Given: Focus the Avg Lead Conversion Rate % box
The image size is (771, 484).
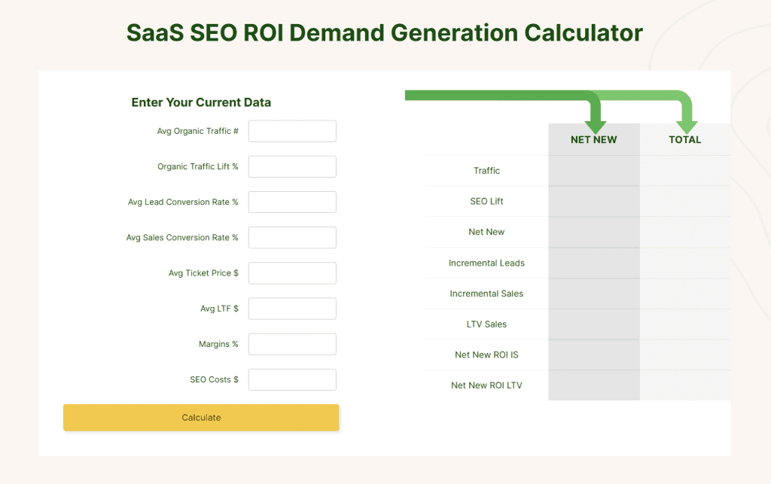Looking at the screenshot, I should [292, 202].
